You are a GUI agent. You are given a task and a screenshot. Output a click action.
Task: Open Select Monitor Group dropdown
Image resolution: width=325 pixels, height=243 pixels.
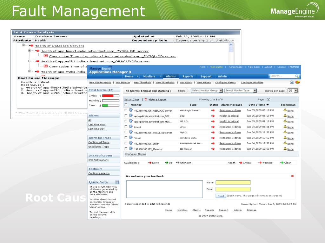pos(207,90)
